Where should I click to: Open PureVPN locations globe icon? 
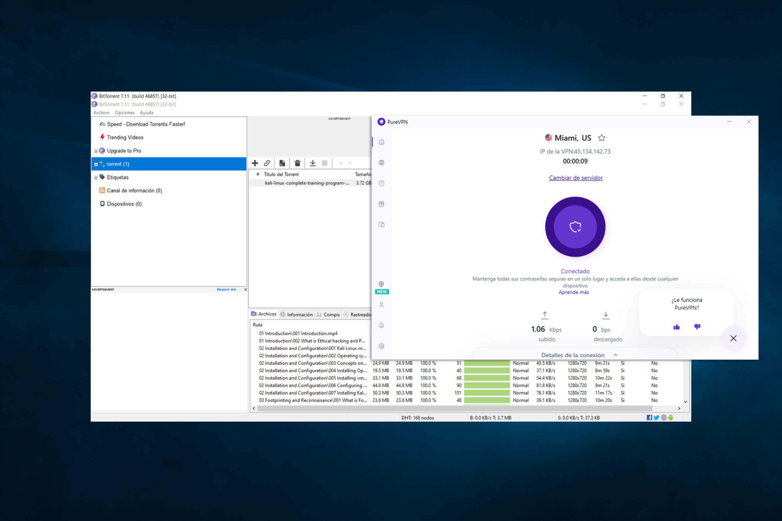[x=381, y=163]
